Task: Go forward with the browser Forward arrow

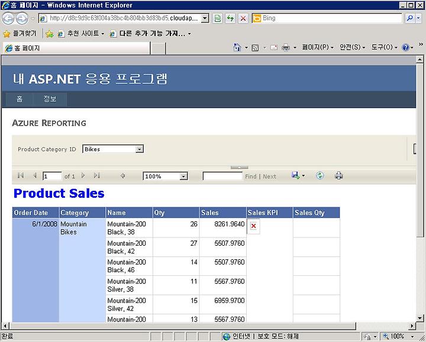Action: (x=22, y=18)
